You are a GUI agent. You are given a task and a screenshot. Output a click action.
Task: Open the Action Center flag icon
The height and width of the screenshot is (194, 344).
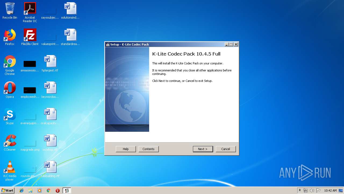(318, 190)
